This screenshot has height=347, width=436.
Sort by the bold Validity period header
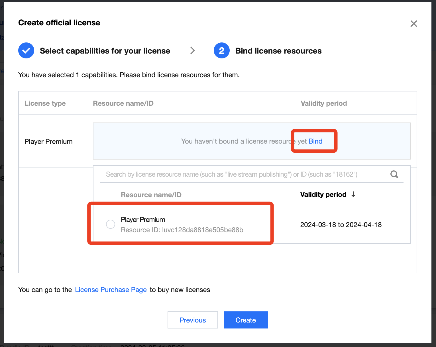[x=323, y=195]
